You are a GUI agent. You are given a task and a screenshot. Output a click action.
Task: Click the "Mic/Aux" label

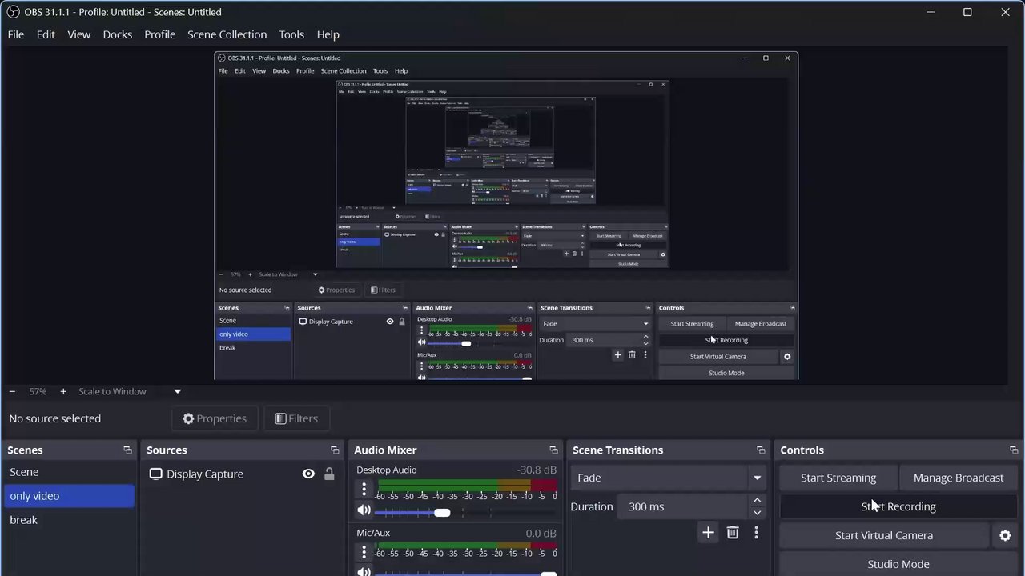tap(373, 533)
